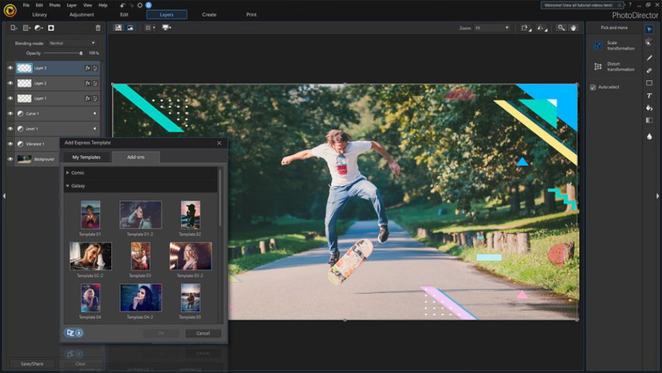The image size is (662, 373).
Task: Activate the Distort transformation tool
Action: [x=598, y=67]
